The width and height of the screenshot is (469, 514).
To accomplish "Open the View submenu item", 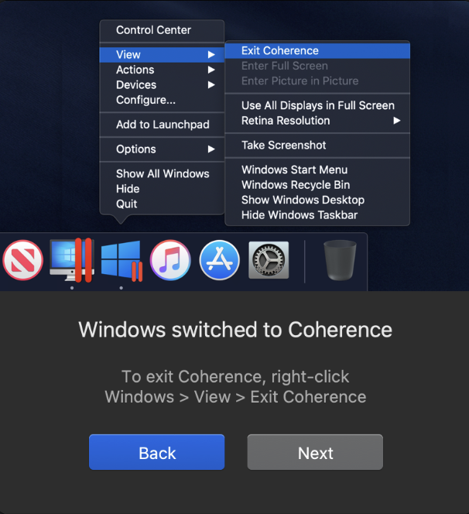I will click(162, 55).
